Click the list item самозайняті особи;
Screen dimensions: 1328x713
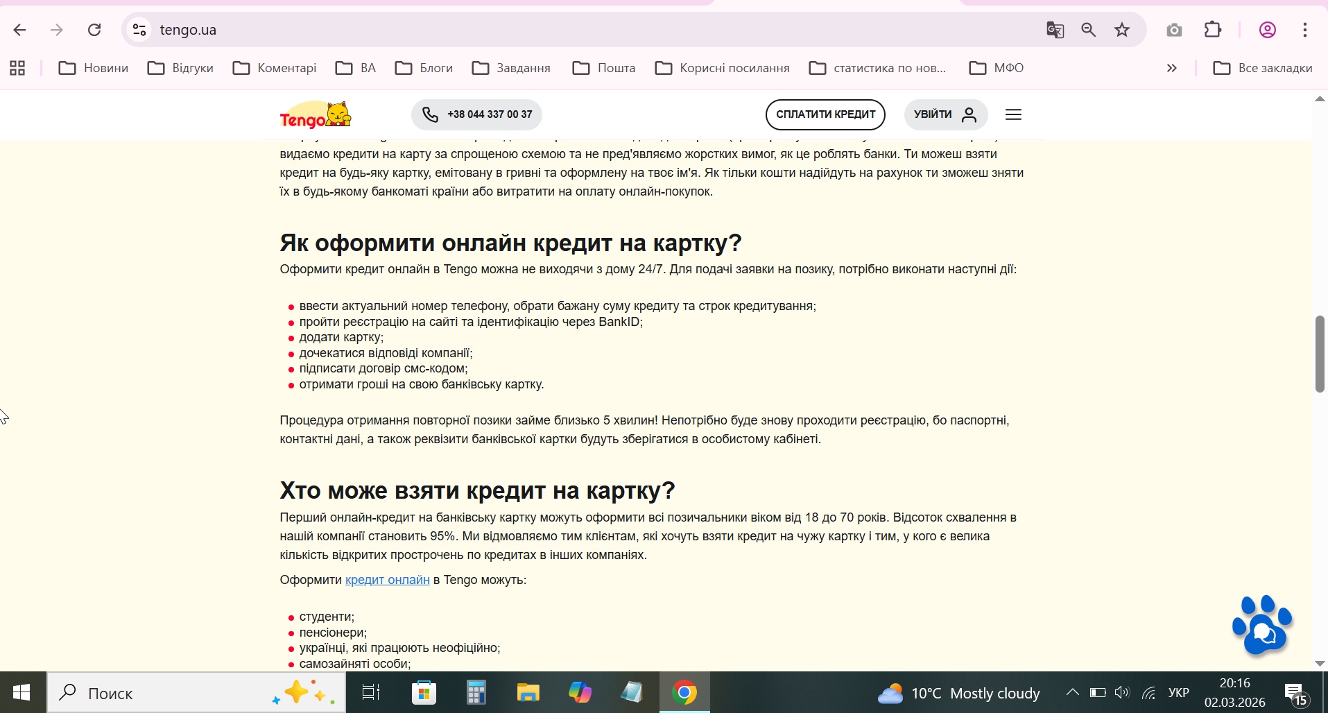355,664
